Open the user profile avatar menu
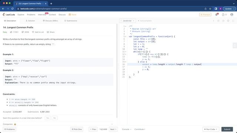This screenshot has width=237, height=133. (232, 15)
